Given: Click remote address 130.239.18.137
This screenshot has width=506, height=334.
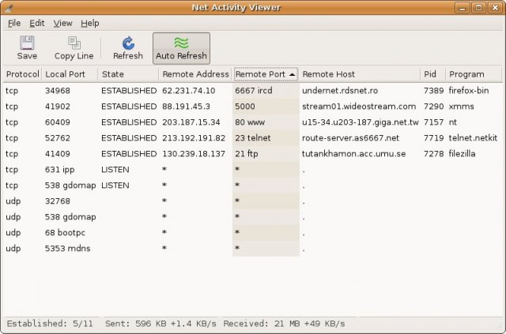Looking at the screenshot, I should [194, 154].
